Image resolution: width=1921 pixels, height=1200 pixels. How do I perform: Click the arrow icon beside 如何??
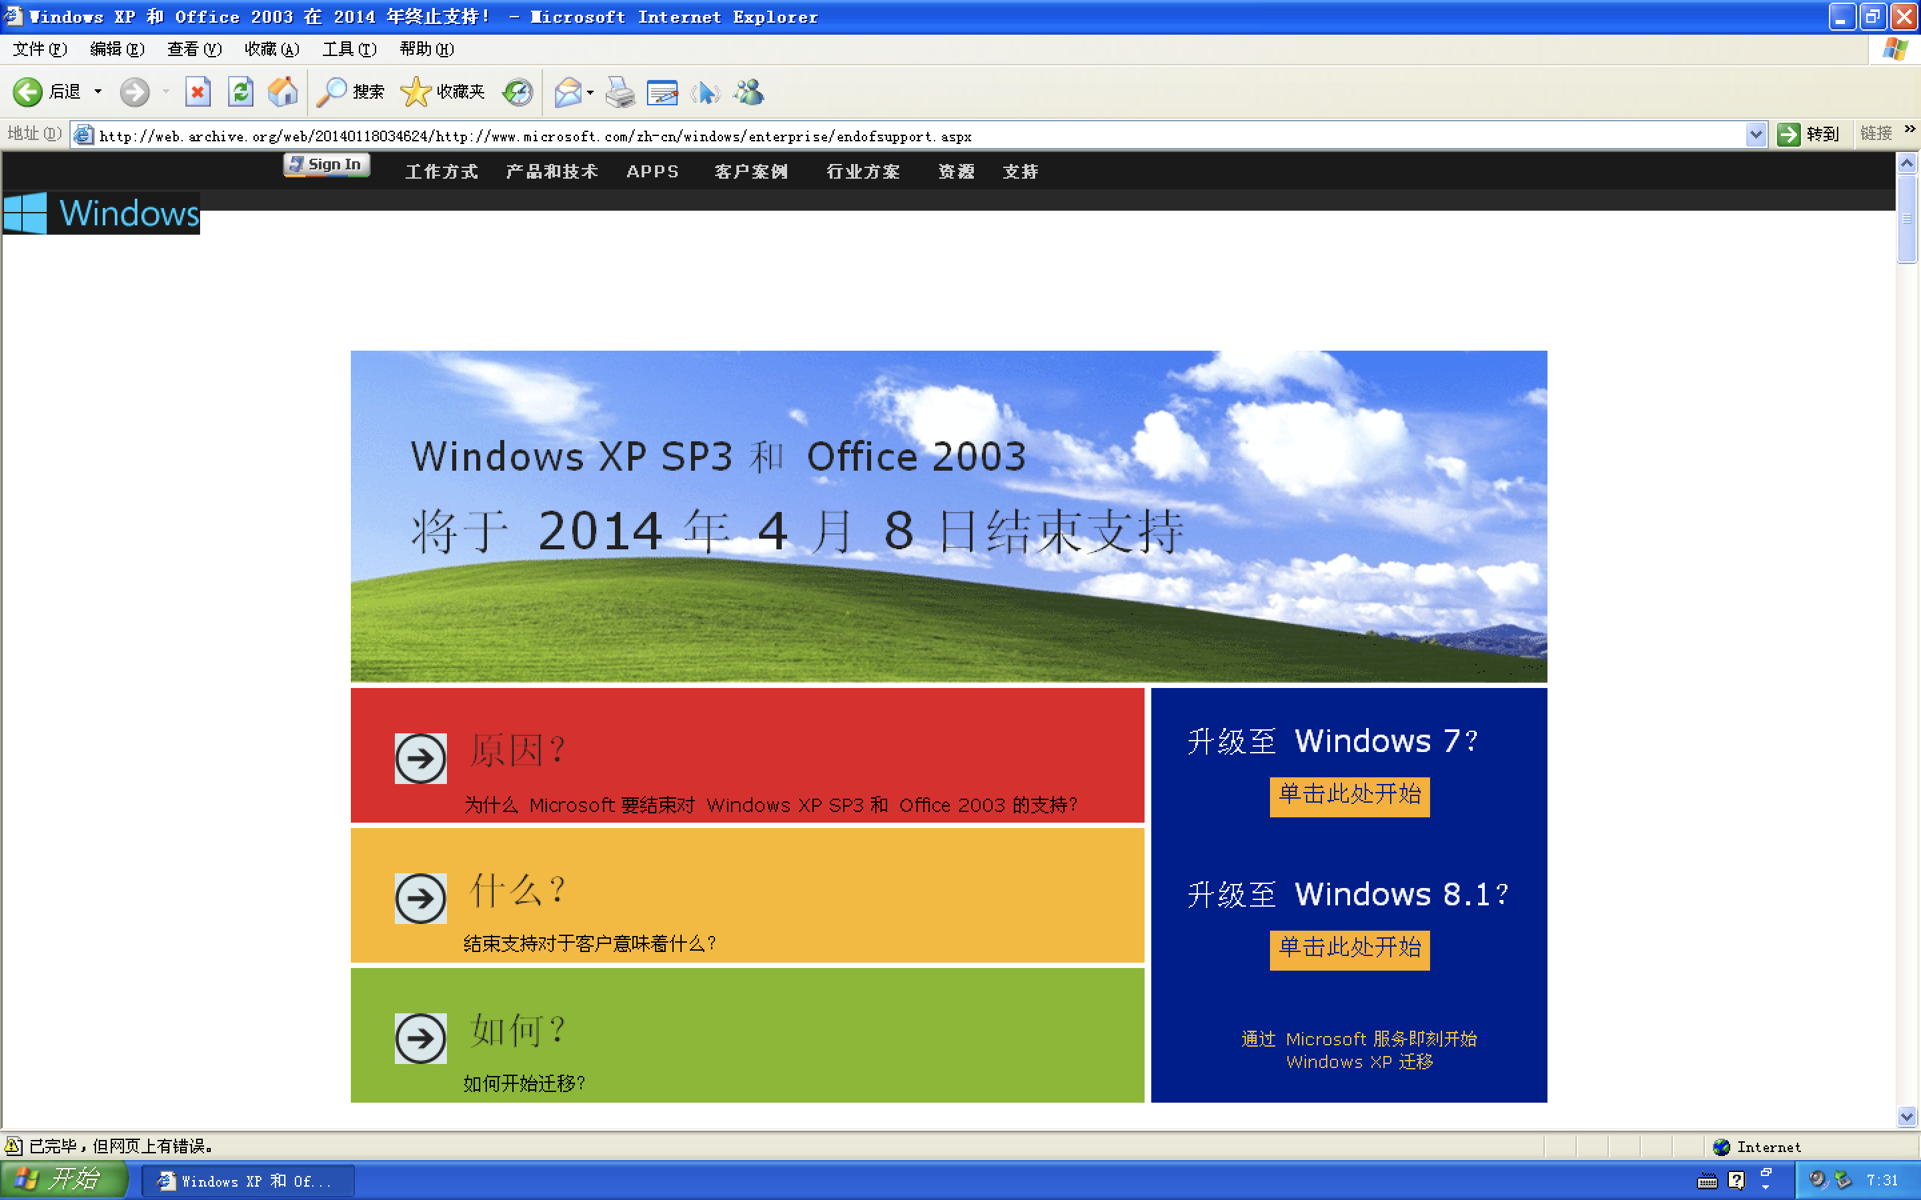tap(421, 1038)
